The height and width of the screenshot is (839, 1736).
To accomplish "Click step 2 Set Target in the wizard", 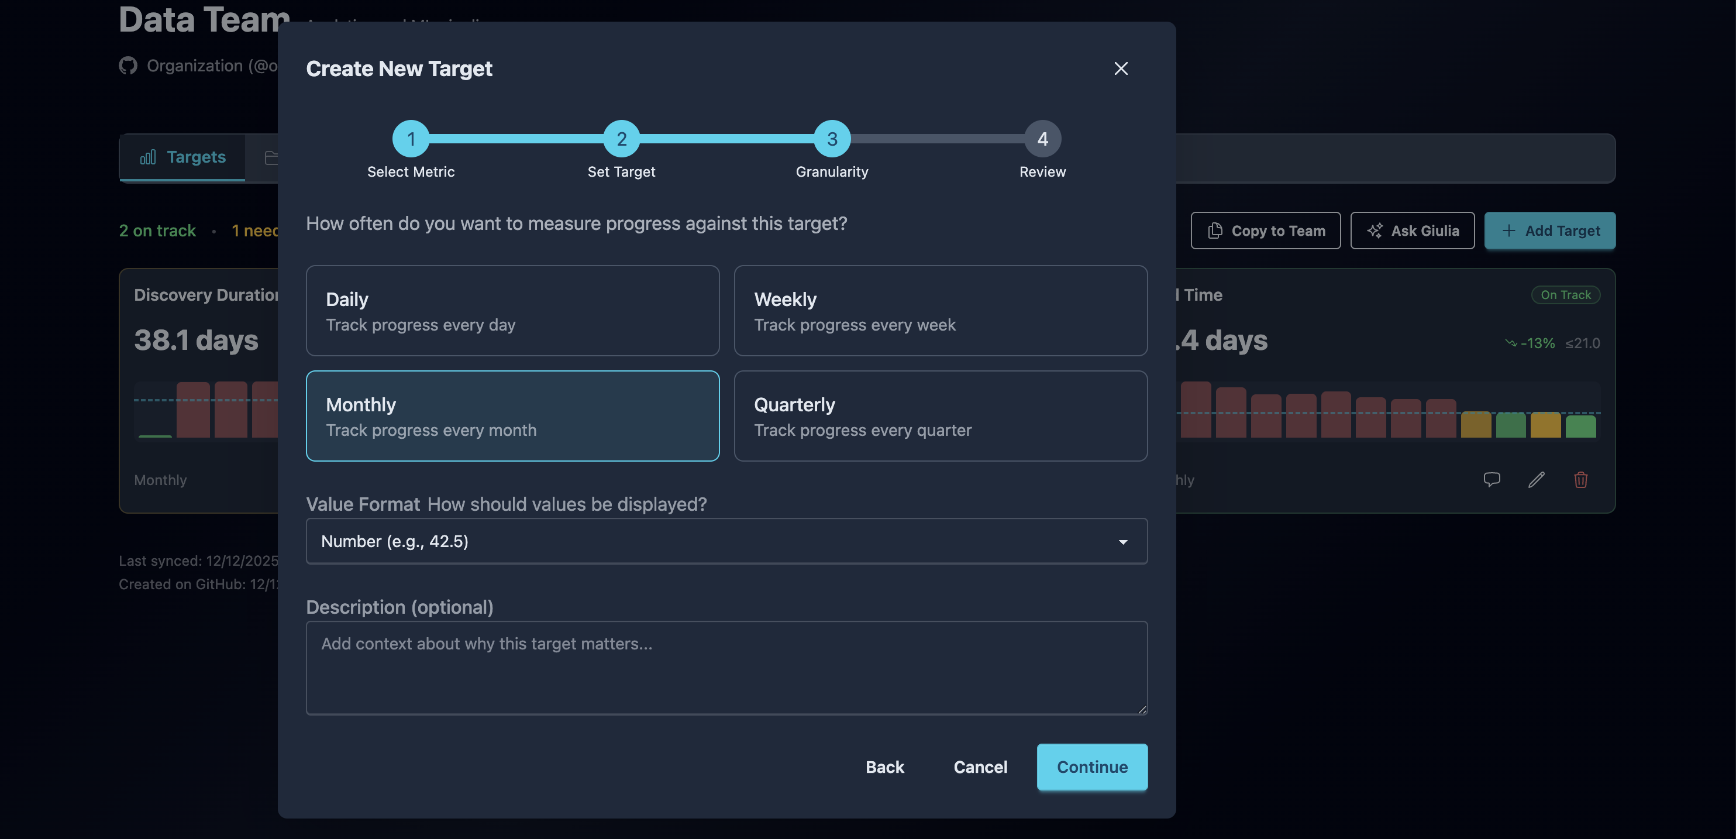I will 621,139.
